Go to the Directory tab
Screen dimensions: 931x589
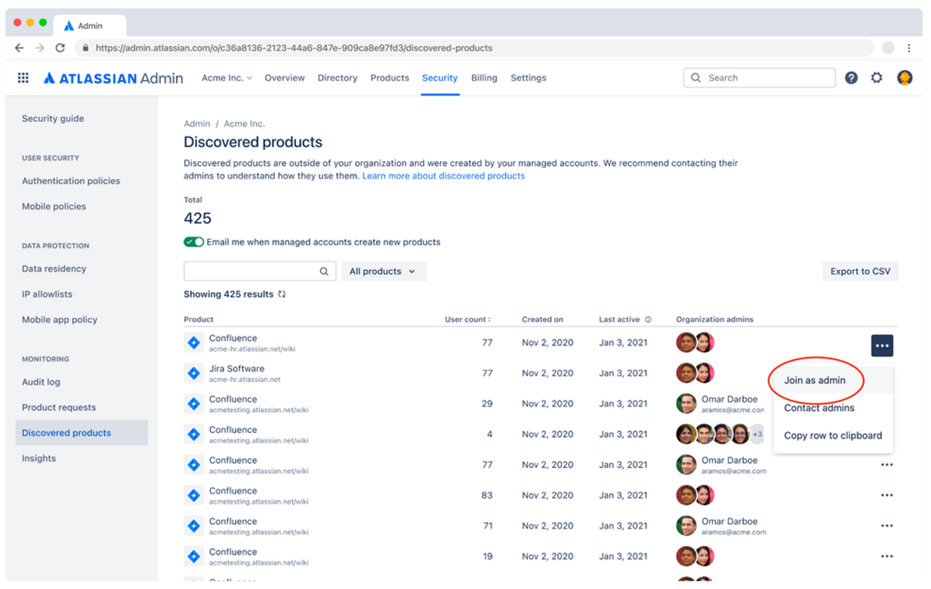coord(337,78)
